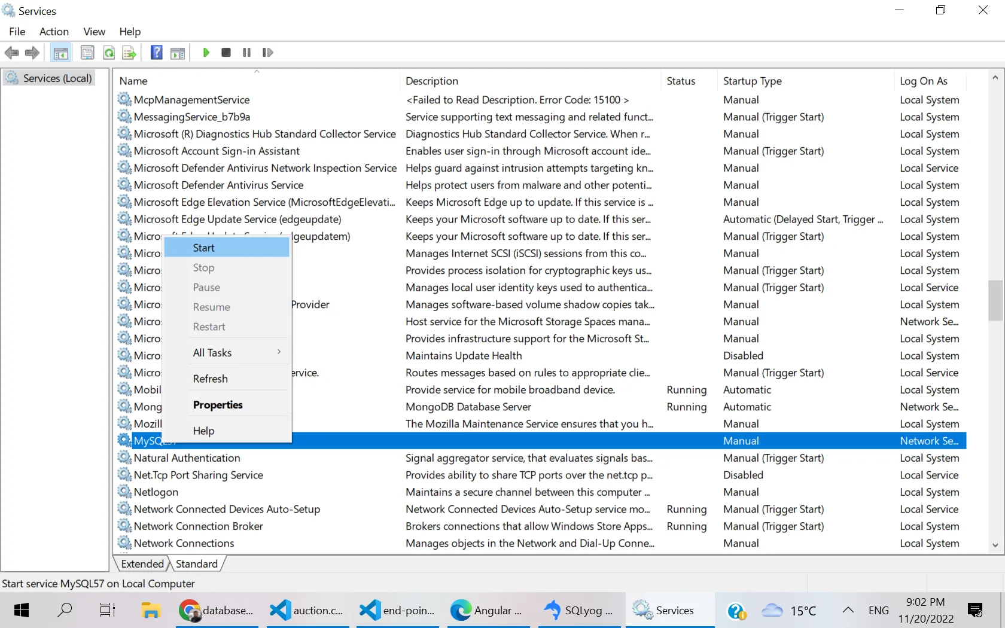
Task: Click weather 15°C taskbar widget
Action: coord(789,611)
